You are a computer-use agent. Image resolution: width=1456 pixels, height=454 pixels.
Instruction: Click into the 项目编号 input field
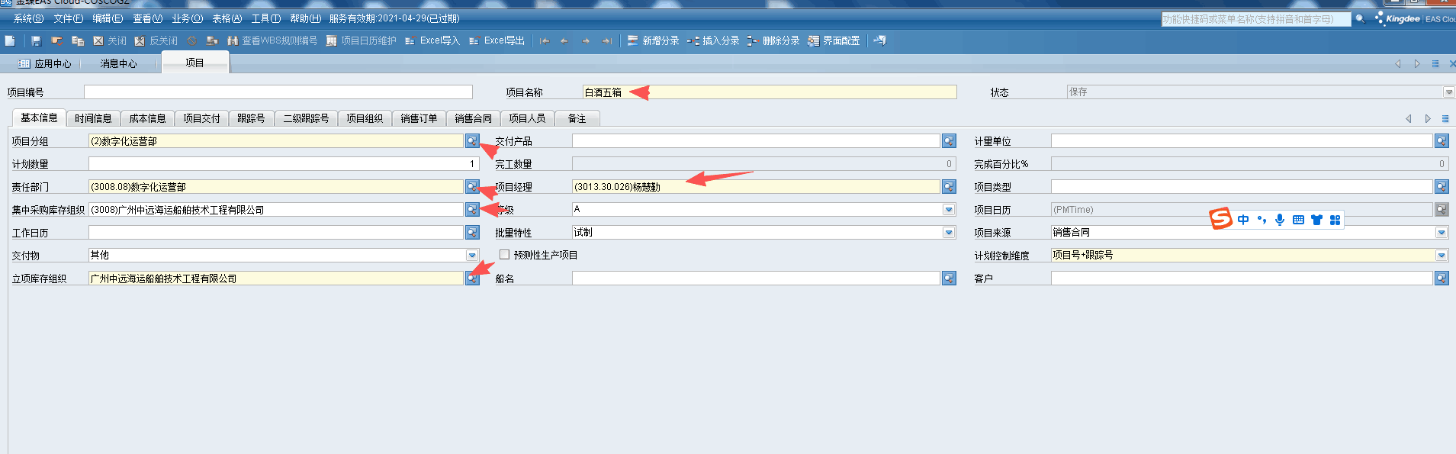(278, 92)
